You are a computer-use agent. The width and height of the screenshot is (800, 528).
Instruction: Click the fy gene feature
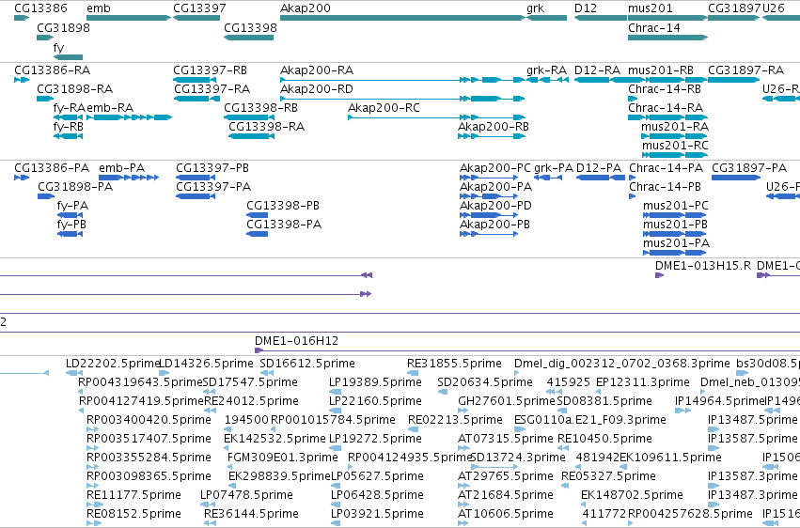[x=68, y=57]
